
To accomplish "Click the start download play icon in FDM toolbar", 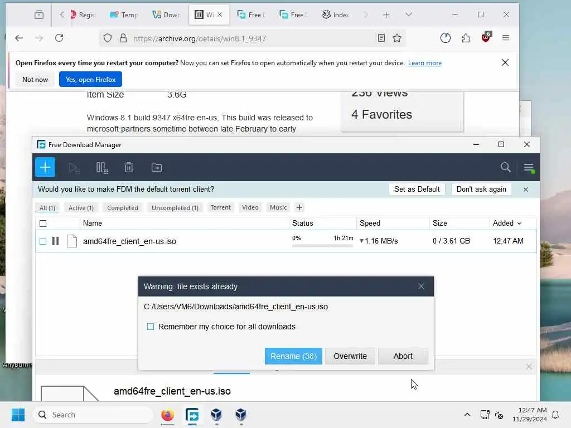I will (x=74, y=168).
